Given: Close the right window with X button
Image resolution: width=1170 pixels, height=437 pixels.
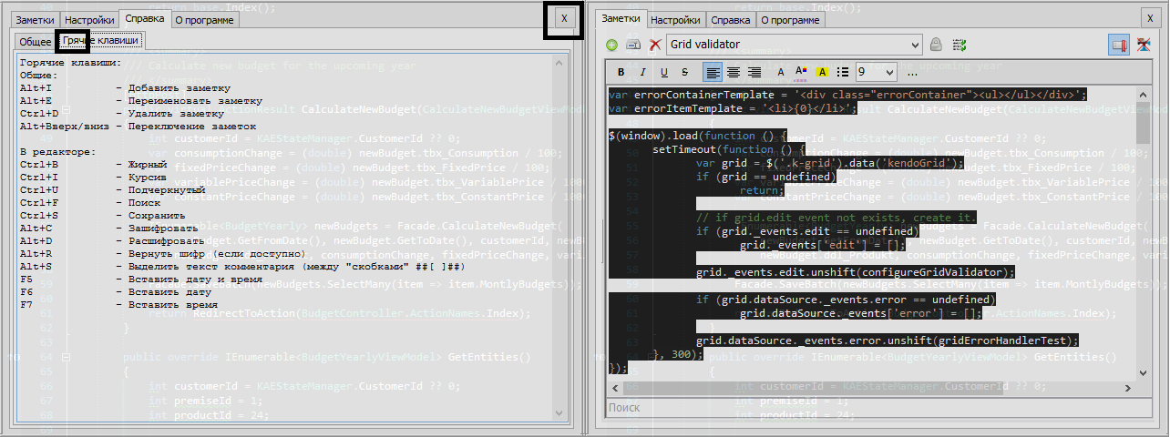Looking at the screenshot, I should pyautogui.click(x=1151, y=19).
